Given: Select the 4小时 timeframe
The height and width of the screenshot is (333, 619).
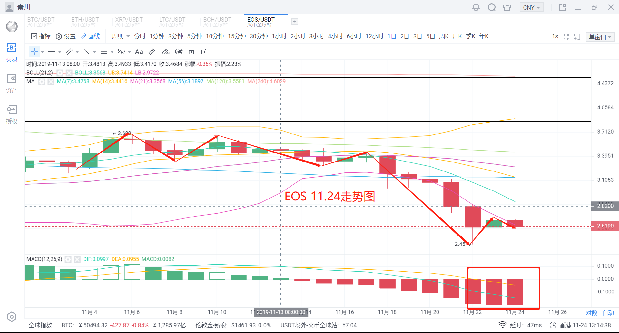Looking at the screenshot, I should point(335,36).
